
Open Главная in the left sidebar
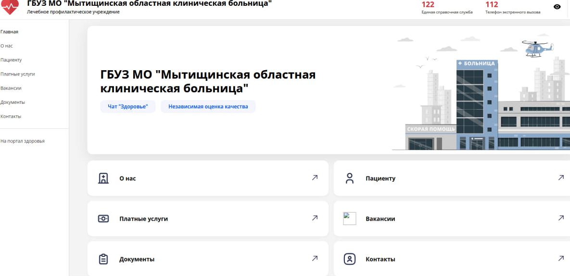[x=10, y=32]
